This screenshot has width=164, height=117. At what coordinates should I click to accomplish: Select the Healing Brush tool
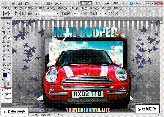click(x=4, y=38)
